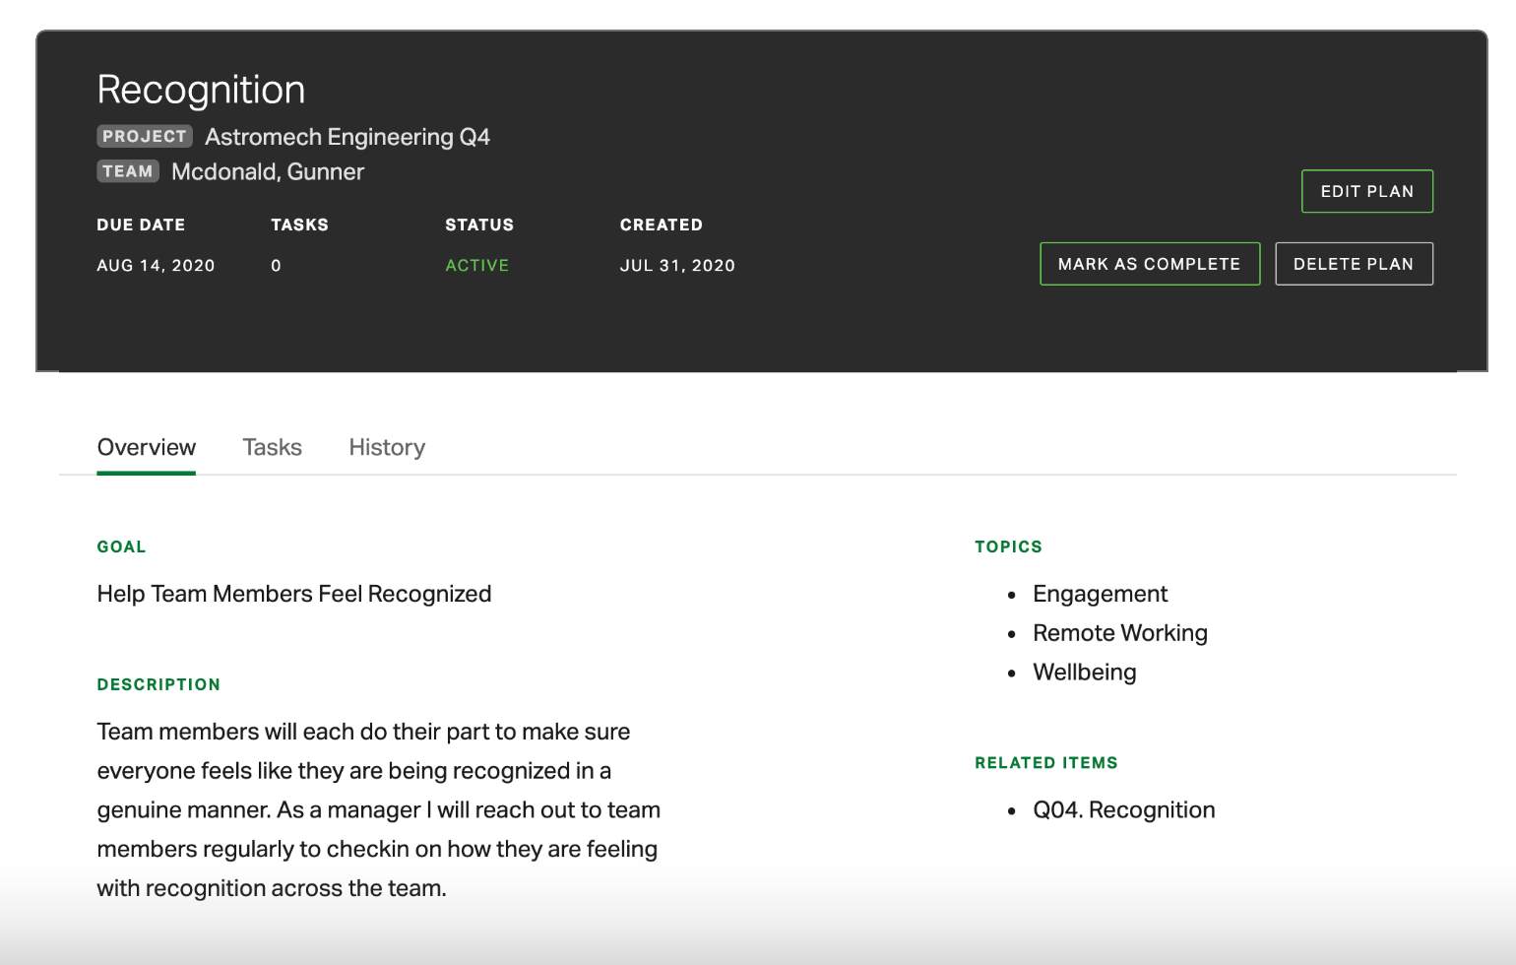Viewport: 1516px width, 965px height.
Task: Select the Overview tab
Action: pos(146,447)
